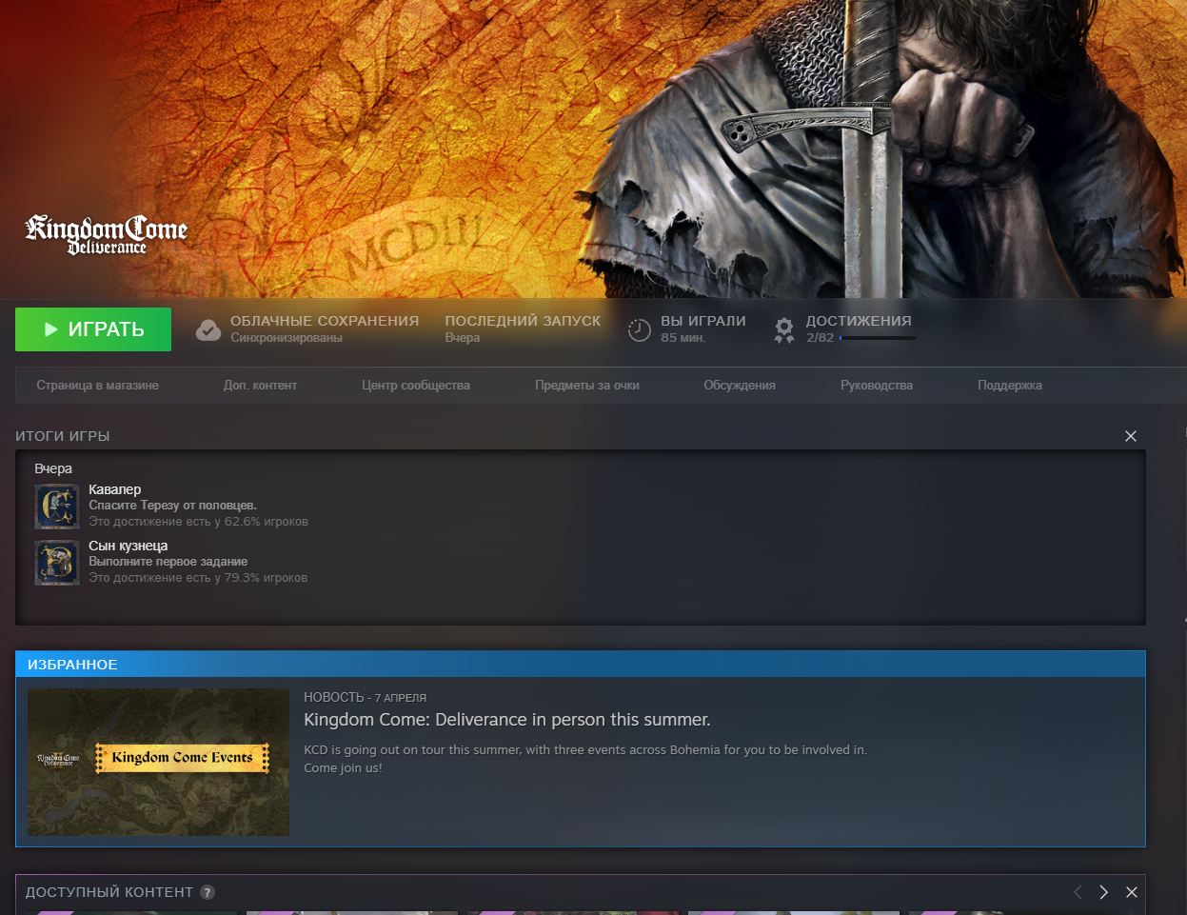The height and width of the screenshot is (915, 1187).
Task: Go to previous available content page
Action: tap(1078, 892)
